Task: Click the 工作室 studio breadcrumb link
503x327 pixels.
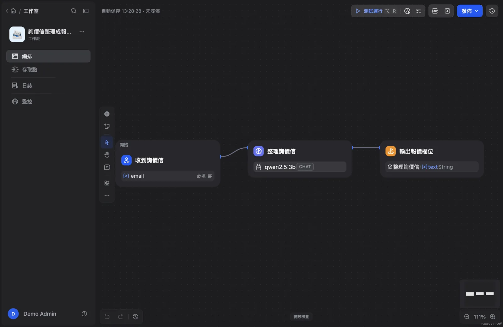Action: pyautogui.click(x=31, y=11)
